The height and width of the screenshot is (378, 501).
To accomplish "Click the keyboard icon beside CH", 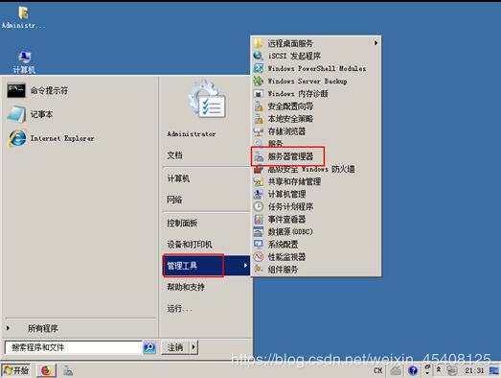I will point(396,370).
